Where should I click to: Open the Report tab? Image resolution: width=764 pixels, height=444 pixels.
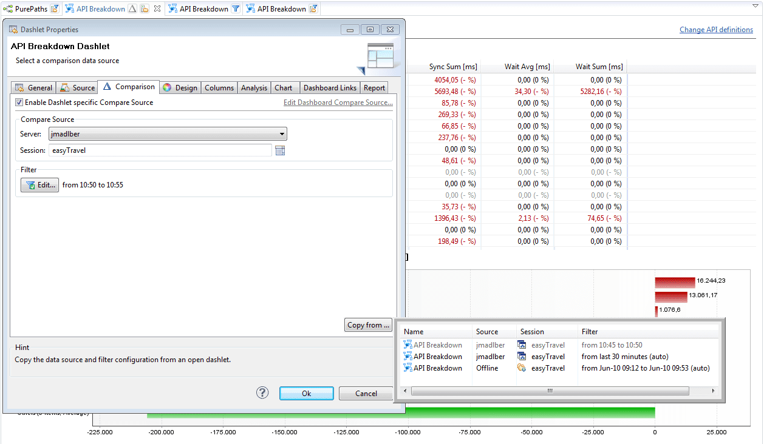(375, 88)
